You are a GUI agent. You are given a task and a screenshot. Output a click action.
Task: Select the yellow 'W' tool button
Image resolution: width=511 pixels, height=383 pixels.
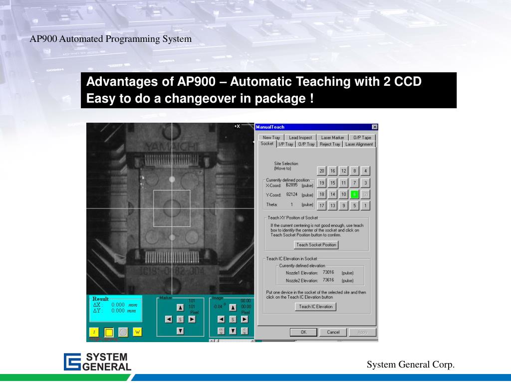click(x=138, y=332)
